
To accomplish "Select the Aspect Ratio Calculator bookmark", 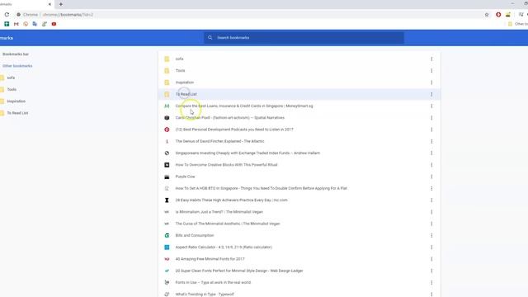I will [299, 247].
